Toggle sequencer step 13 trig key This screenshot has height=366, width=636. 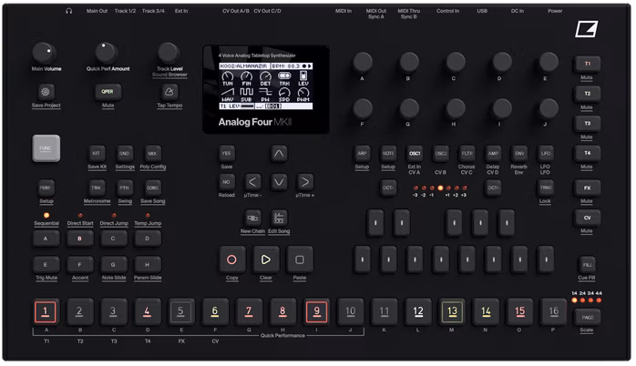[452, 311]
